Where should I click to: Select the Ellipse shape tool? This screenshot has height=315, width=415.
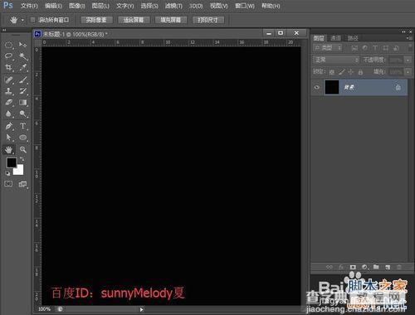click(x=23, y=138)
